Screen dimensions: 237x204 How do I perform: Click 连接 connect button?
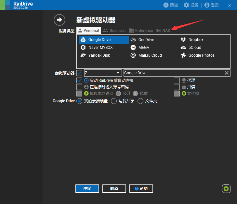click(87, 189)
